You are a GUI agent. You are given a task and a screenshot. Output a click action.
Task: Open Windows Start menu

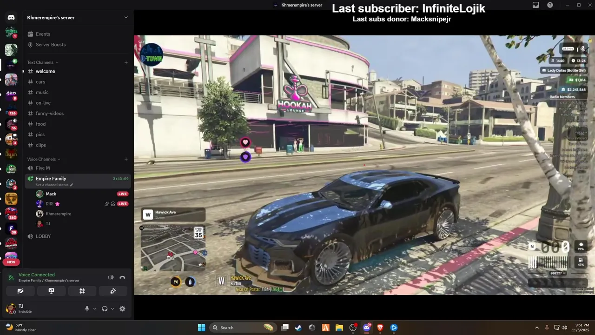point(201,328)
